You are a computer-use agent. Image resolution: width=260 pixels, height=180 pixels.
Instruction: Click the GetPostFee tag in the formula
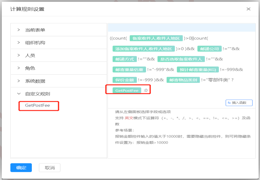coord(127,90)
